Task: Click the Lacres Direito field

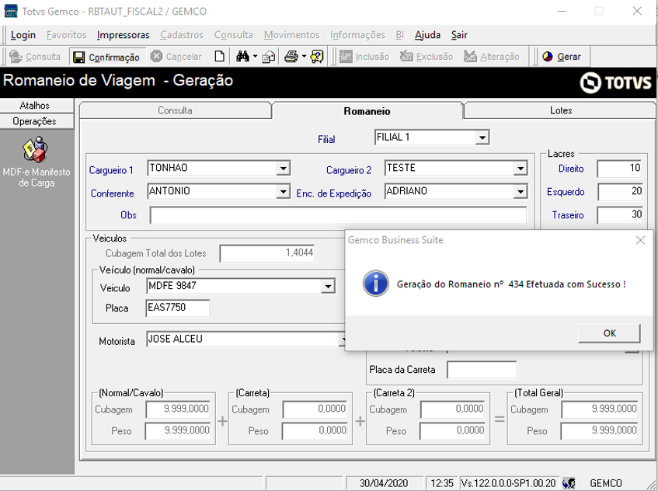Action: [x=619, y=169]
